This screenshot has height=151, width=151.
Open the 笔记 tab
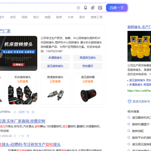tap(36, 17)
